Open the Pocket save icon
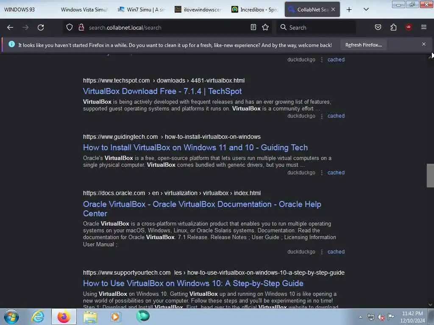The image size is (434, 325). tap(378, 27)
